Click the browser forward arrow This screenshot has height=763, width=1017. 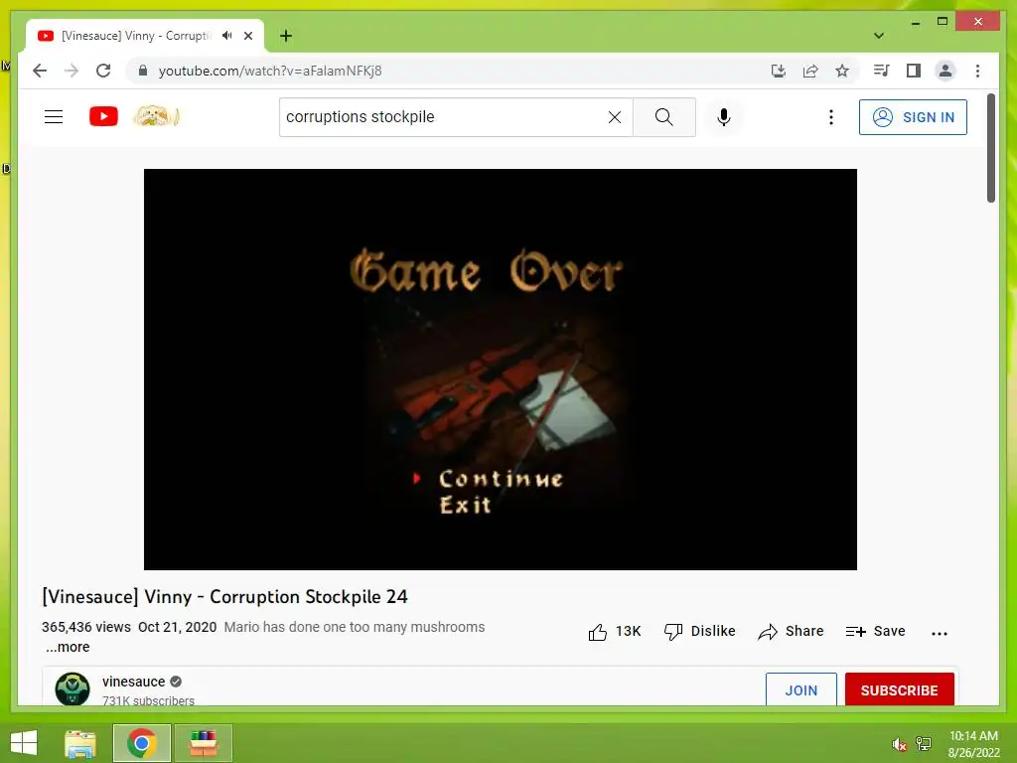pyautogui.click(x=72, y=71)
